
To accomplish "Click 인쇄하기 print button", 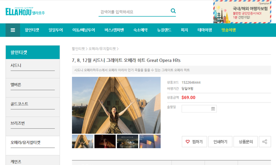I will (x=220, y=142).
